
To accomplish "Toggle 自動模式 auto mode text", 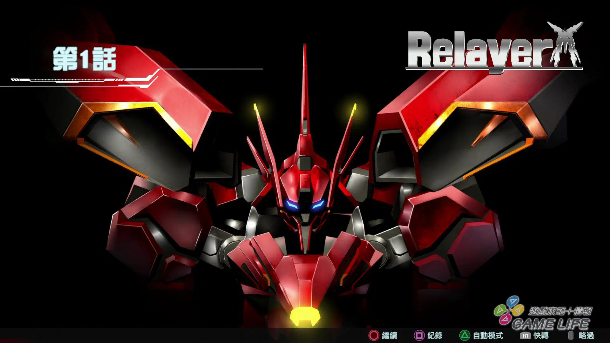I will pyautogui.click(x=488, y=336).
